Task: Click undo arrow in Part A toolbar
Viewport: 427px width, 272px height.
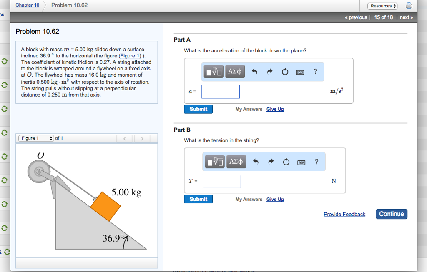Action: coord(254,72)
